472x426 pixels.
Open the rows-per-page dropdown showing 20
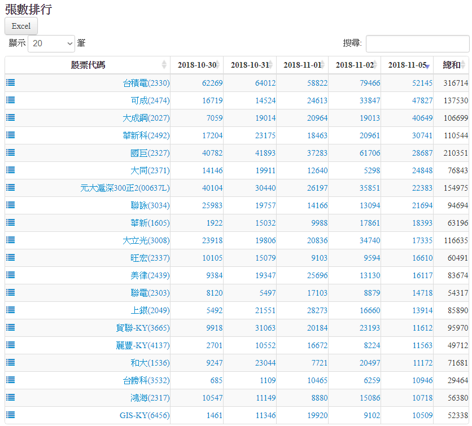[51, 43]
